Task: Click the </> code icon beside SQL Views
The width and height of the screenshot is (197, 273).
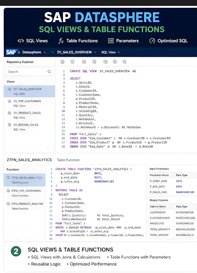Action: tap(21, 41)
